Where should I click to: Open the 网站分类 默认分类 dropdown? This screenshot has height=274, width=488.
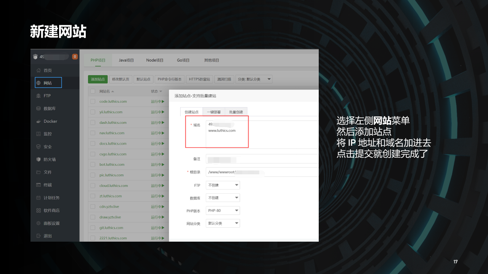pos(223,223)
